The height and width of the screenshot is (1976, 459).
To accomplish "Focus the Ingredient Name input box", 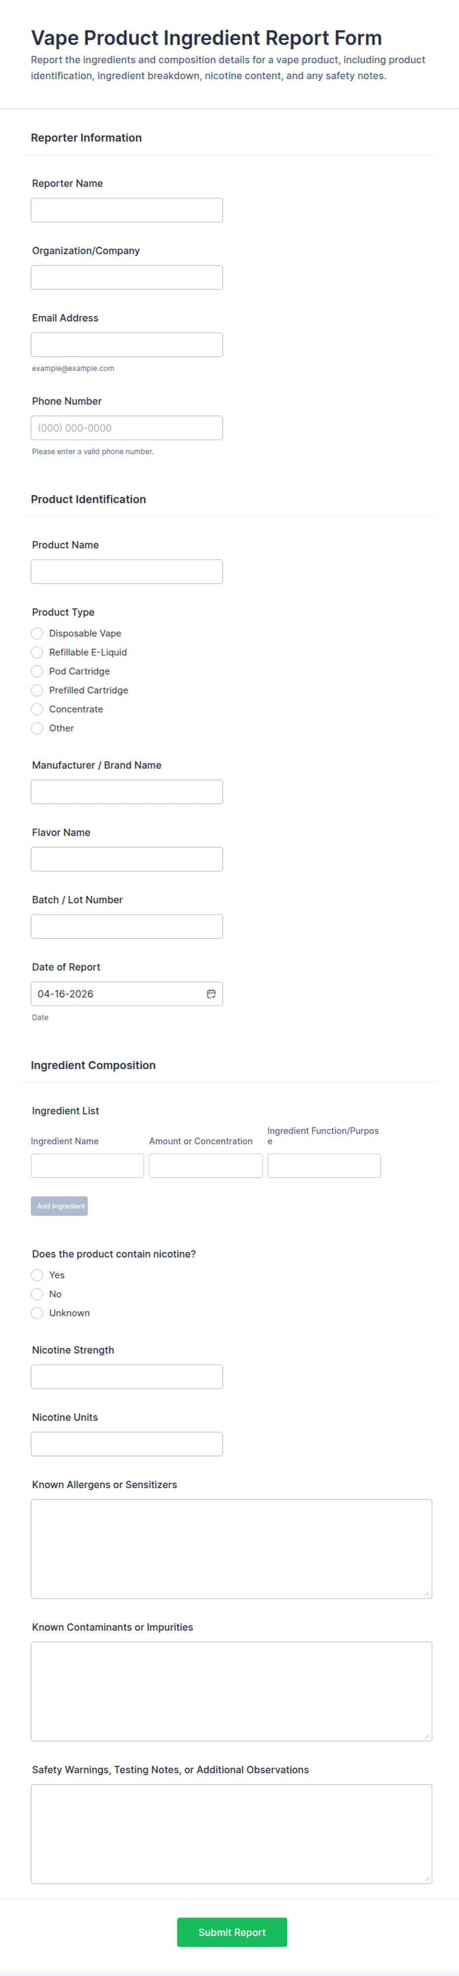I will (x=87, y=1165).
